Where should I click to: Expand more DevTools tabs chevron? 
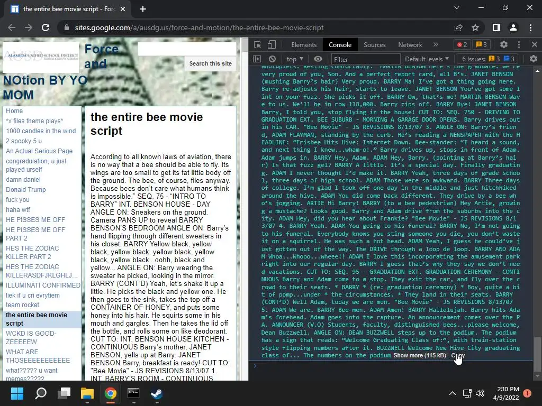pyautogui.click(x=436, y=44)
